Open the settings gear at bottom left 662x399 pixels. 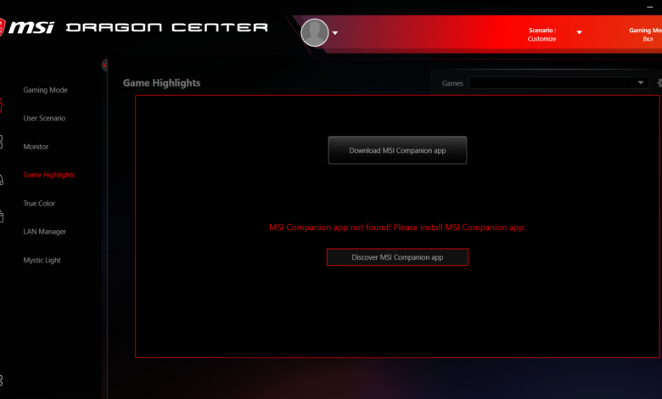[x=1, y=380]
